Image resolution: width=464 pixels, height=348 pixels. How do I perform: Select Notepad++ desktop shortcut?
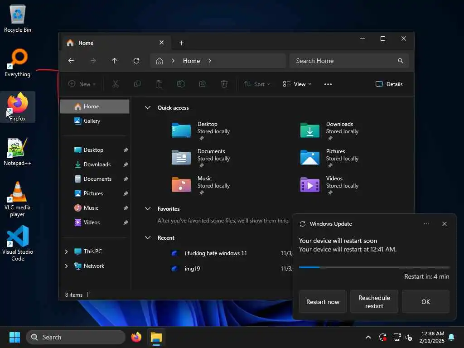pos(18,151)
